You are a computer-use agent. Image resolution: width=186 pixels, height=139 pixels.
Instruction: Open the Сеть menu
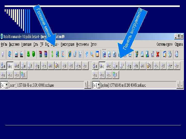point(36,44)
